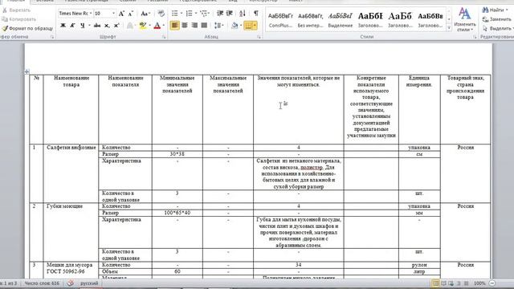Switch to Full Screen Reading view

click(443, 283)
